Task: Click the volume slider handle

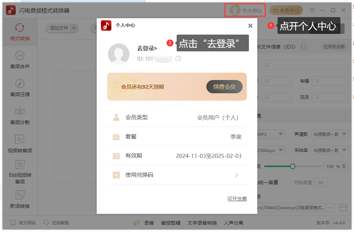Action: [x=292, y=167]
